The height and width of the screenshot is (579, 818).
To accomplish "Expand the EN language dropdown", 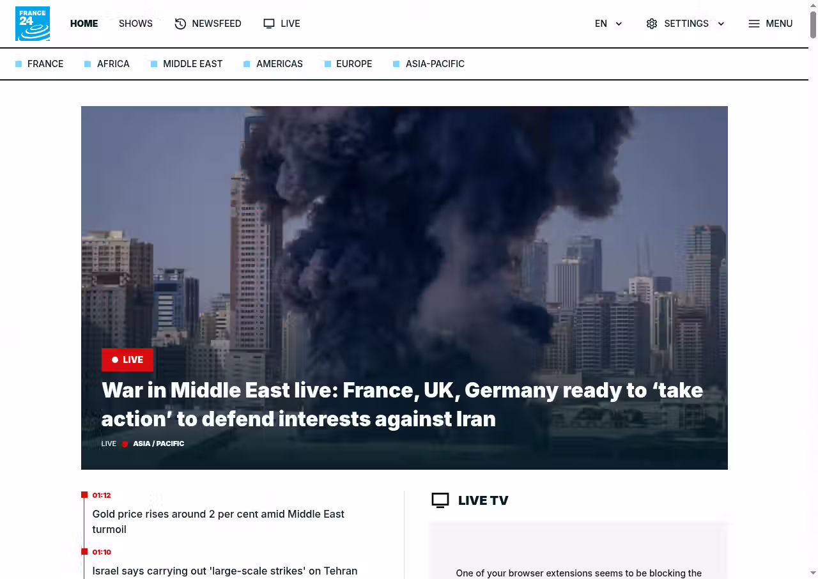I will [608, 24].
